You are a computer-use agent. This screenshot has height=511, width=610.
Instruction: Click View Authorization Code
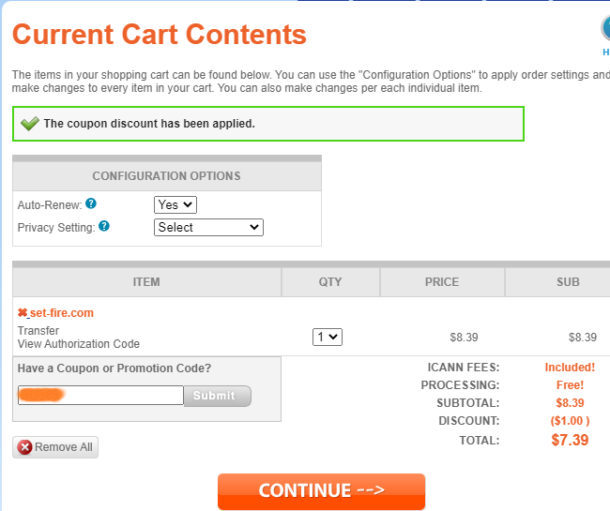tap(79, 344)
